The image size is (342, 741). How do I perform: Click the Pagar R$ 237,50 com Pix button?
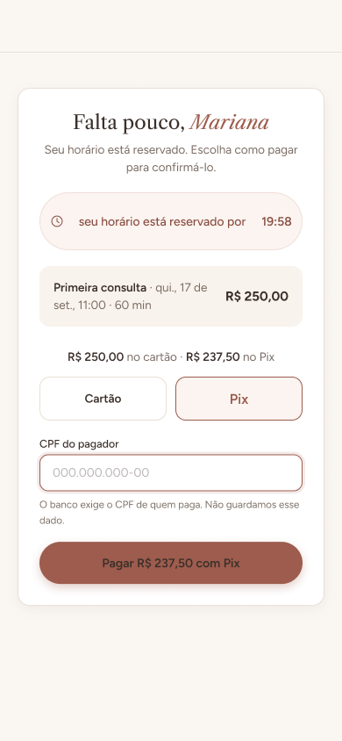coord(171,563)
